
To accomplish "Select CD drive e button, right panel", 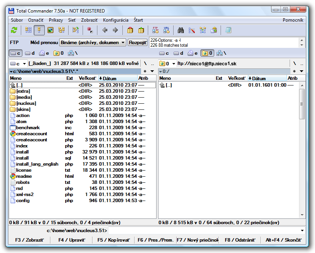I will point(193,53).
